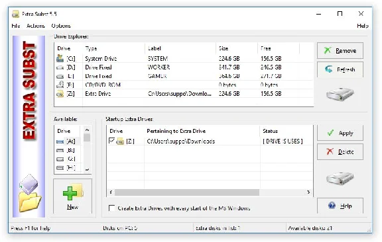This screenshot has height=242, width=382.
Task: Click 'Disks on PC: 5' in status bar
Action: [120, 228]
